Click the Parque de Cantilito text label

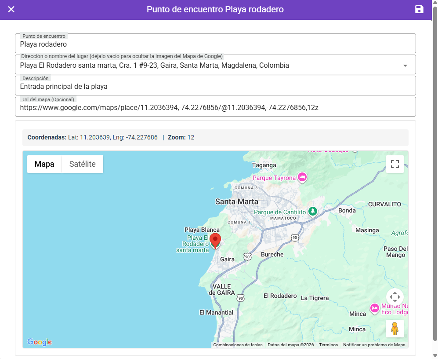point(280,212)
